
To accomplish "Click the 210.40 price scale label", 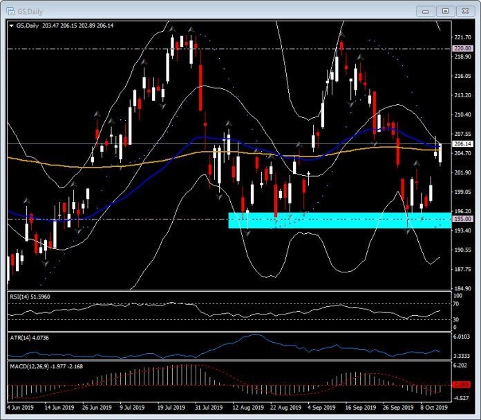I will coord(462,114).
